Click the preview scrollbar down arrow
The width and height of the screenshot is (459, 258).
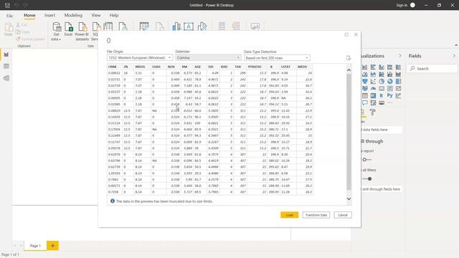pyautogui.click(x=349, y=199)
